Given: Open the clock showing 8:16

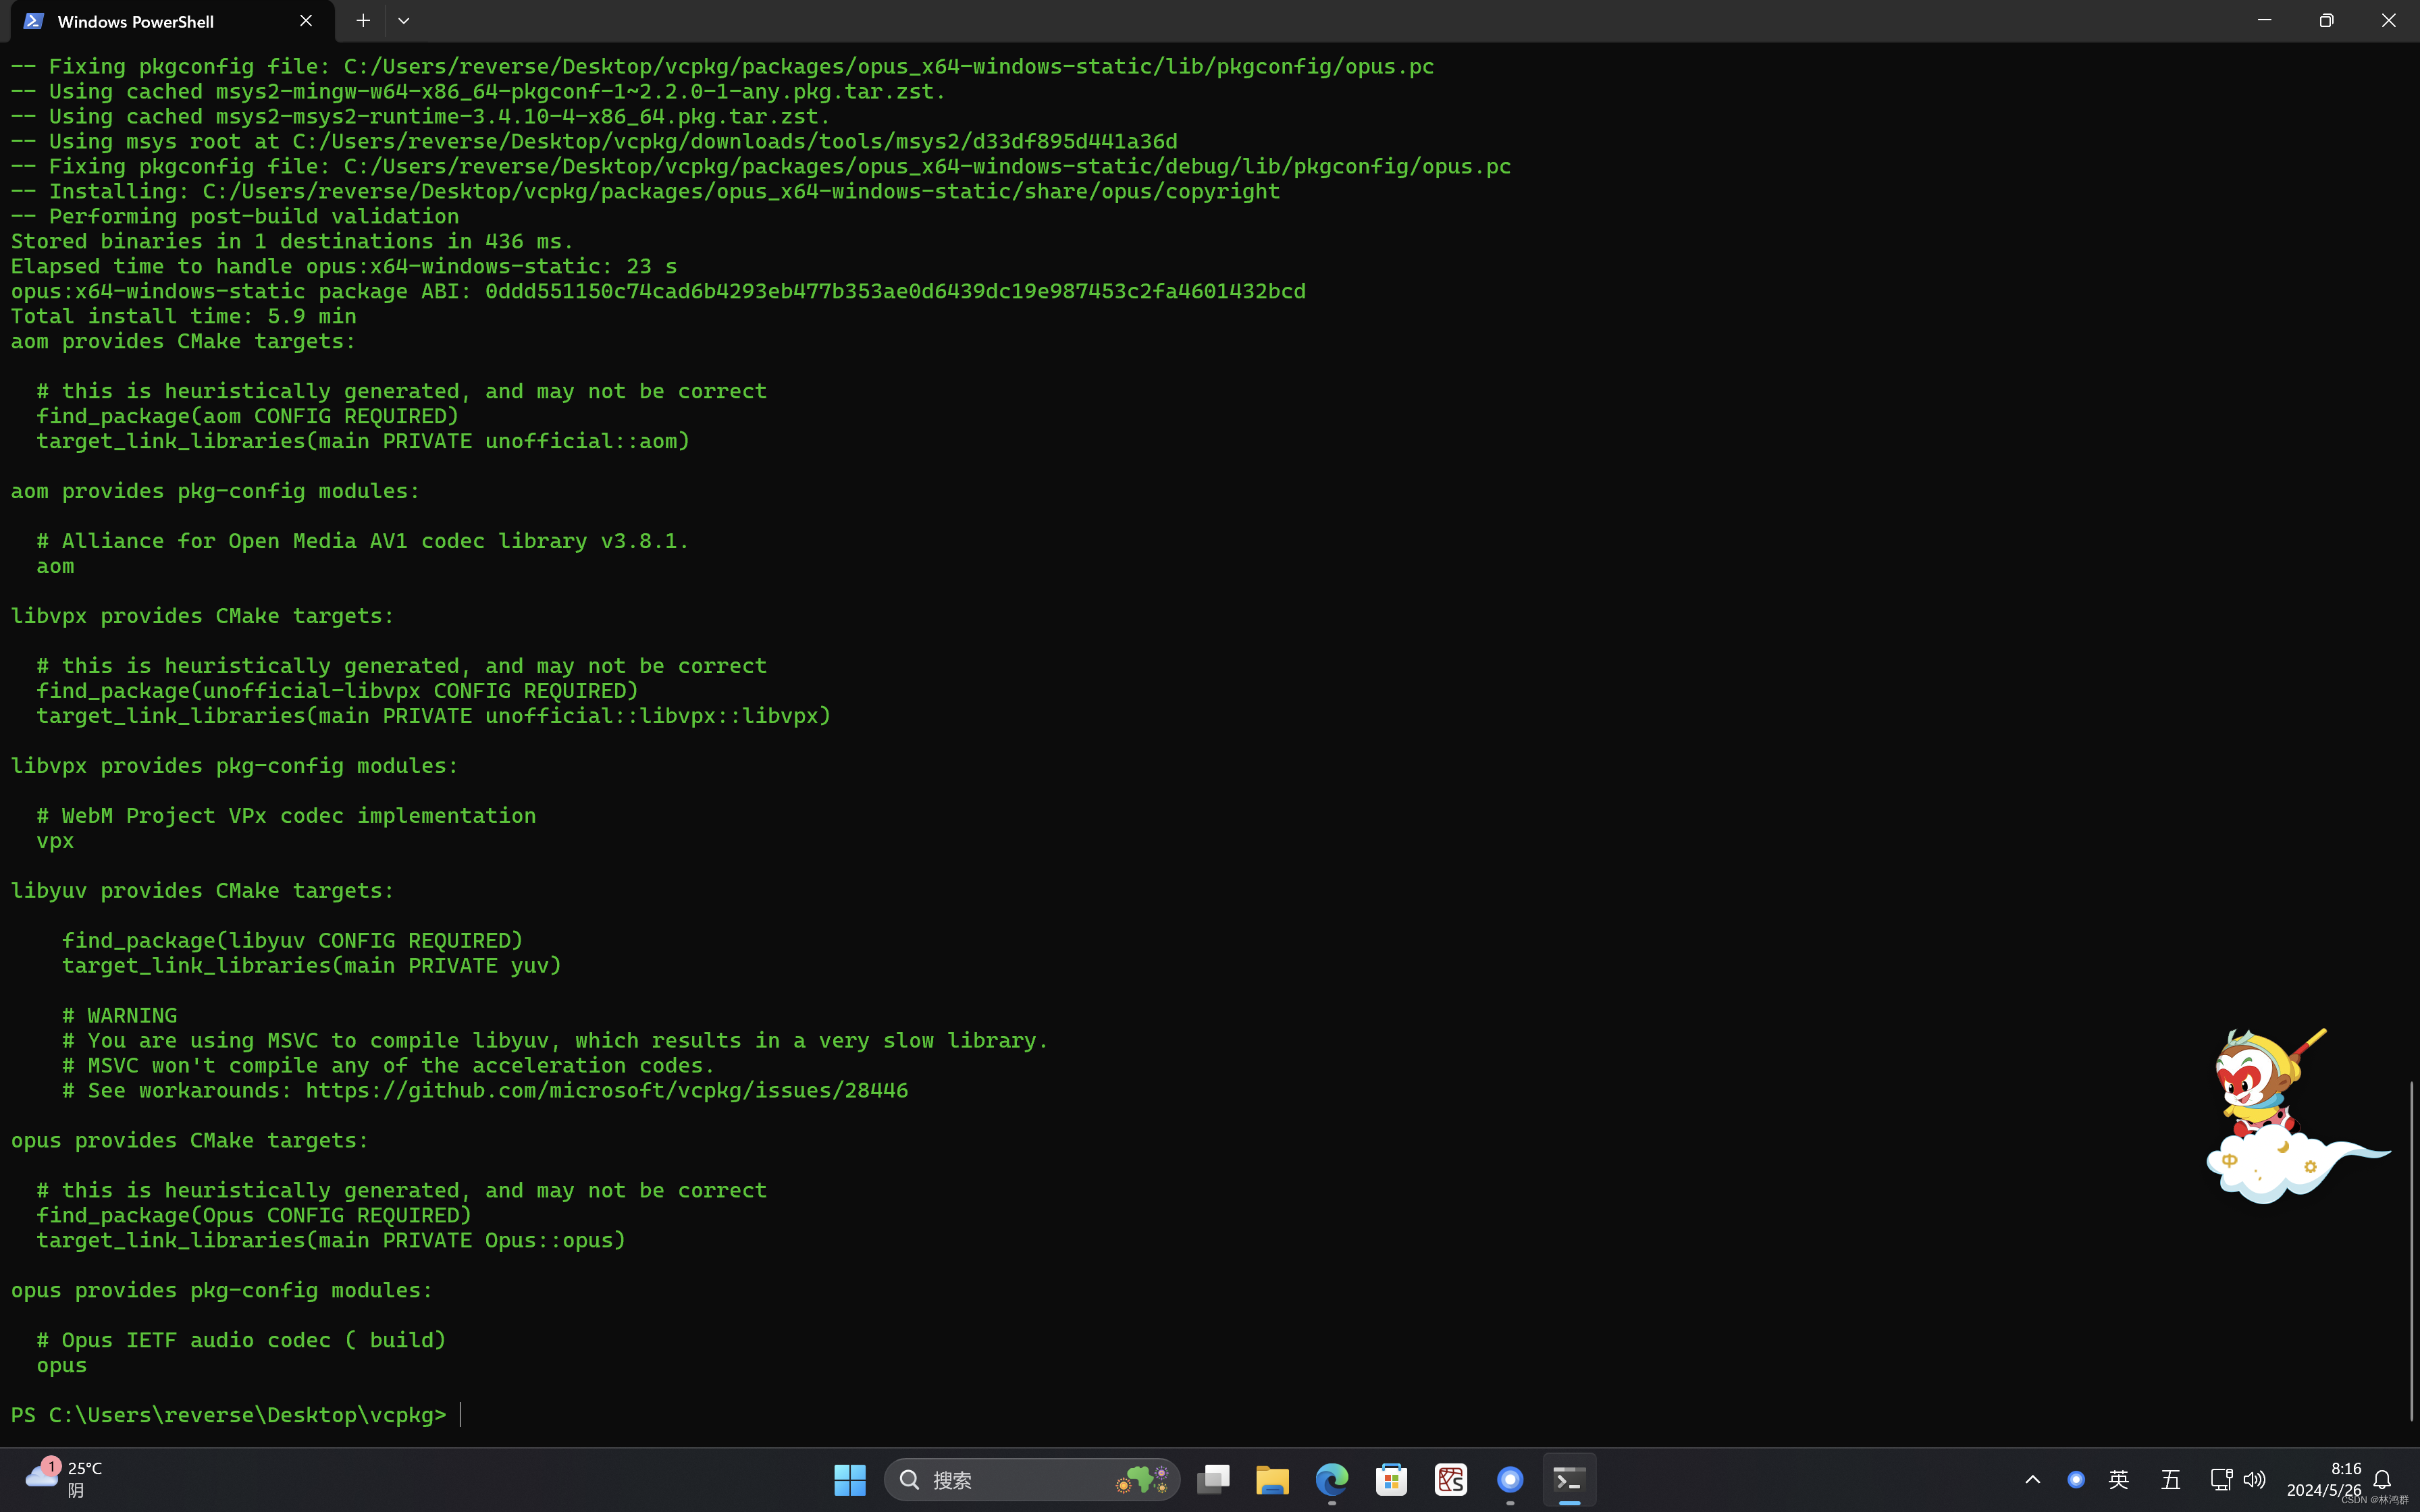Looking at the screenshot, I should [2324, 1480].
